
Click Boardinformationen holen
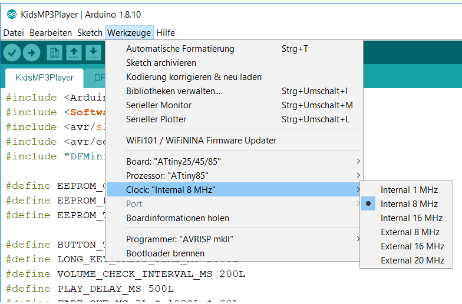point(177,218)
